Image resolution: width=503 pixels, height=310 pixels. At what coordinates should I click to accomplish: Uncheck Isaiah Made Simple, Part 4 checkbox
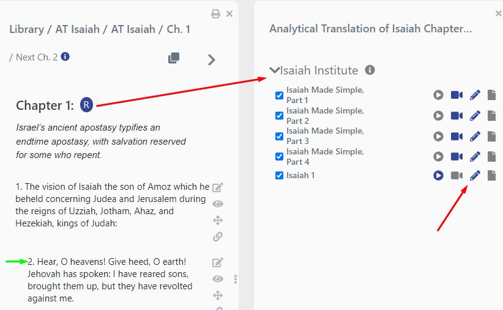[x=279, y=156]
